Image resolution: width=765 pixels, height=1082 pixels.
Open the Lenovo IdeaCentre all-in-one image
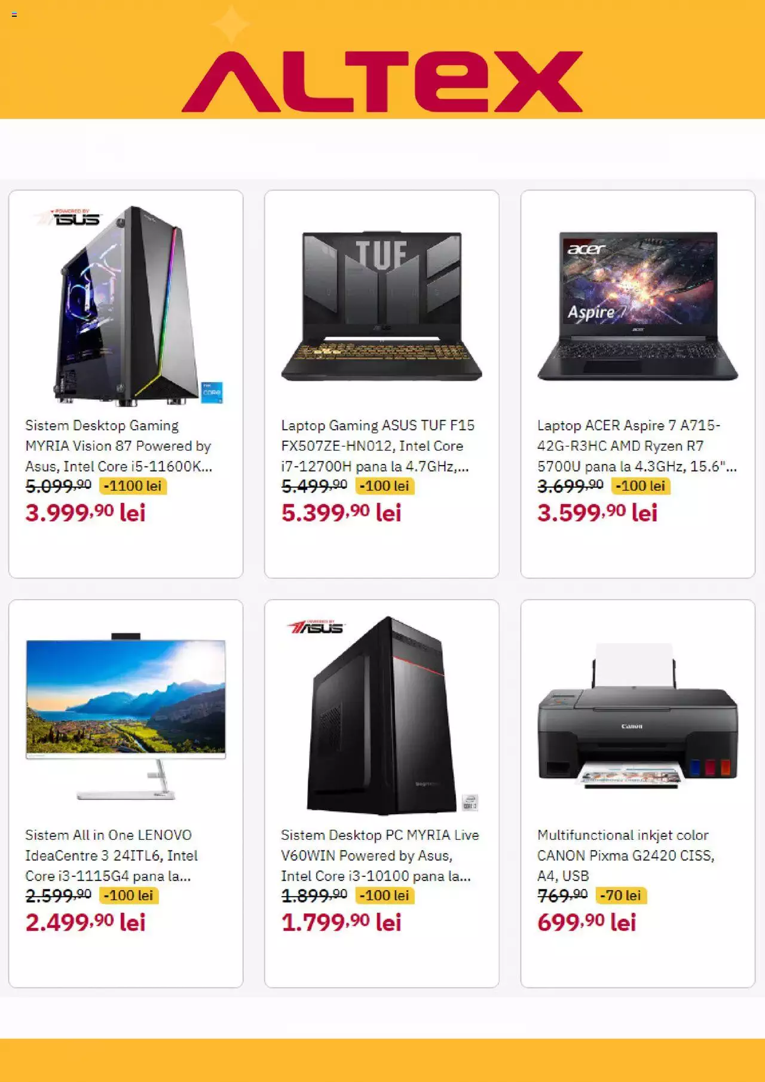[x=126, y=716]
